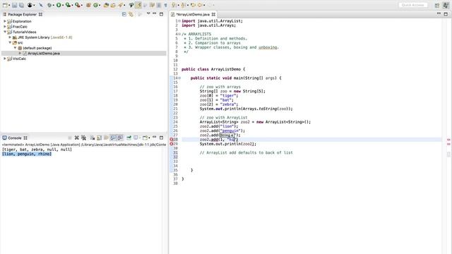Screen dimensions: 452x254
Task: Select the Java perspective icon
Action: [x=446, y=5]
